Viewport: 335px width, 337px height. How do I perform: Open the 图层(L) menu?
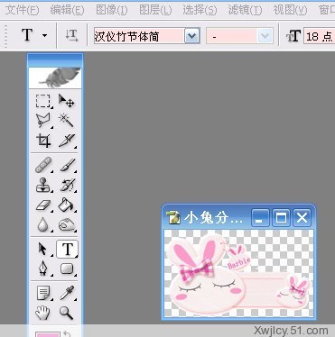(x=155, y=10)
